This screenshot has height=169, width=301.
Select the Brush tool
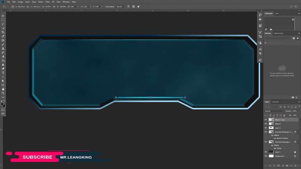coord(3,44)
